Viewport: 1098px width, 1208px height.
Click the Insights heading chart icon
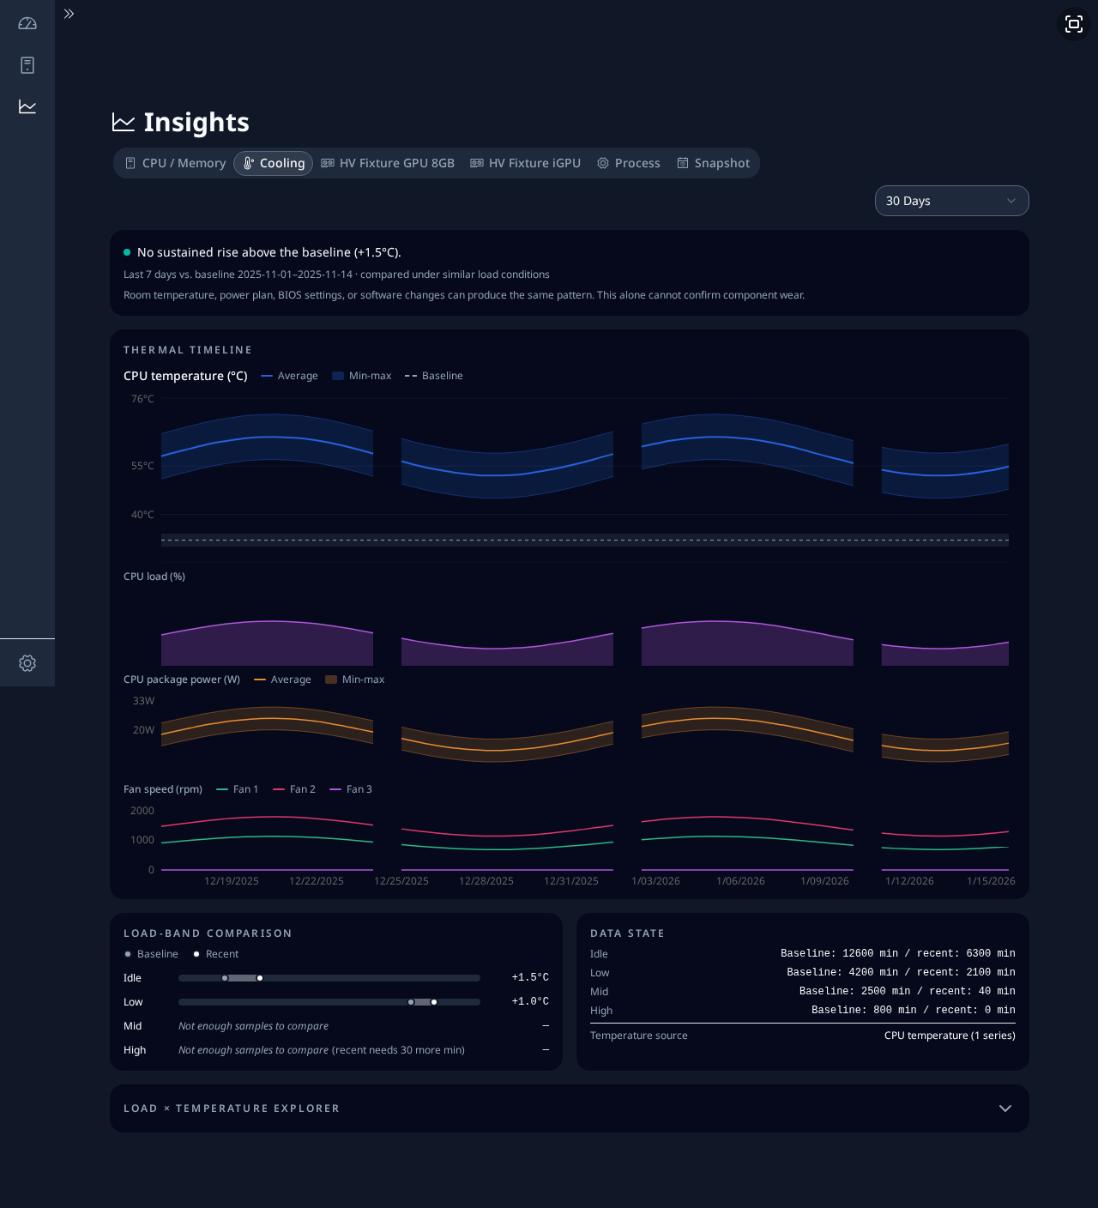[124, 123]
